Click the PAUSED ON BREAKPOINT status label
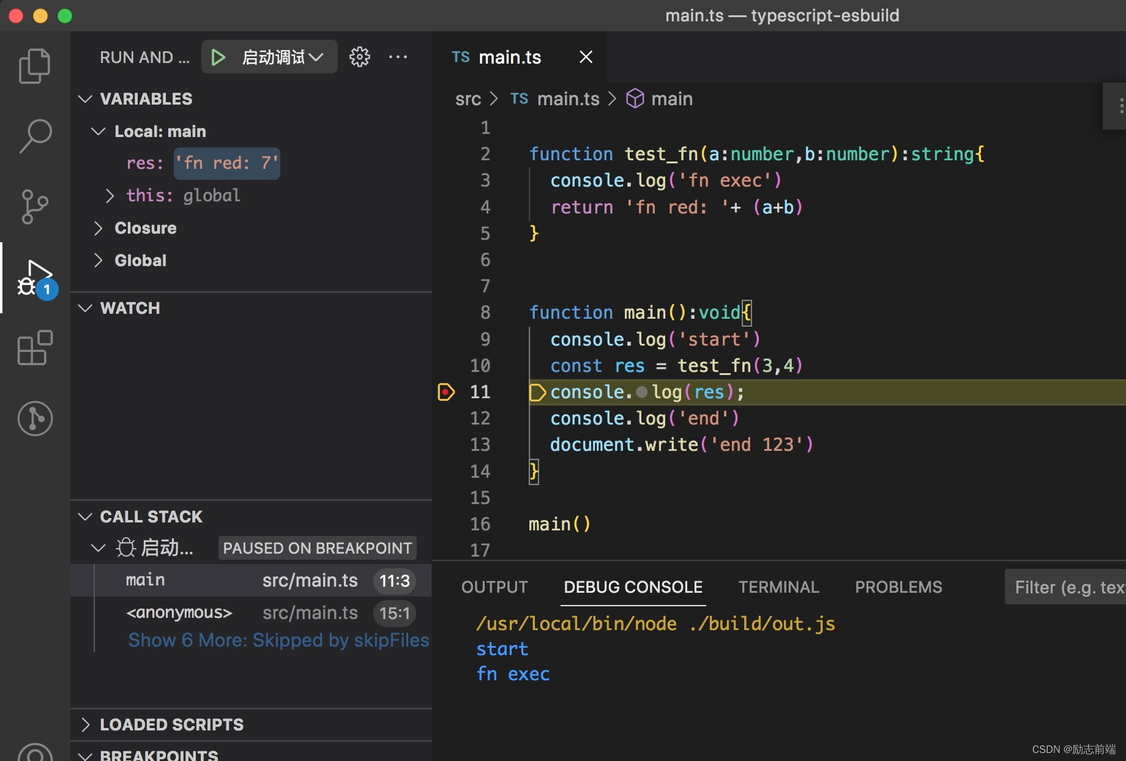 (317, 548)
